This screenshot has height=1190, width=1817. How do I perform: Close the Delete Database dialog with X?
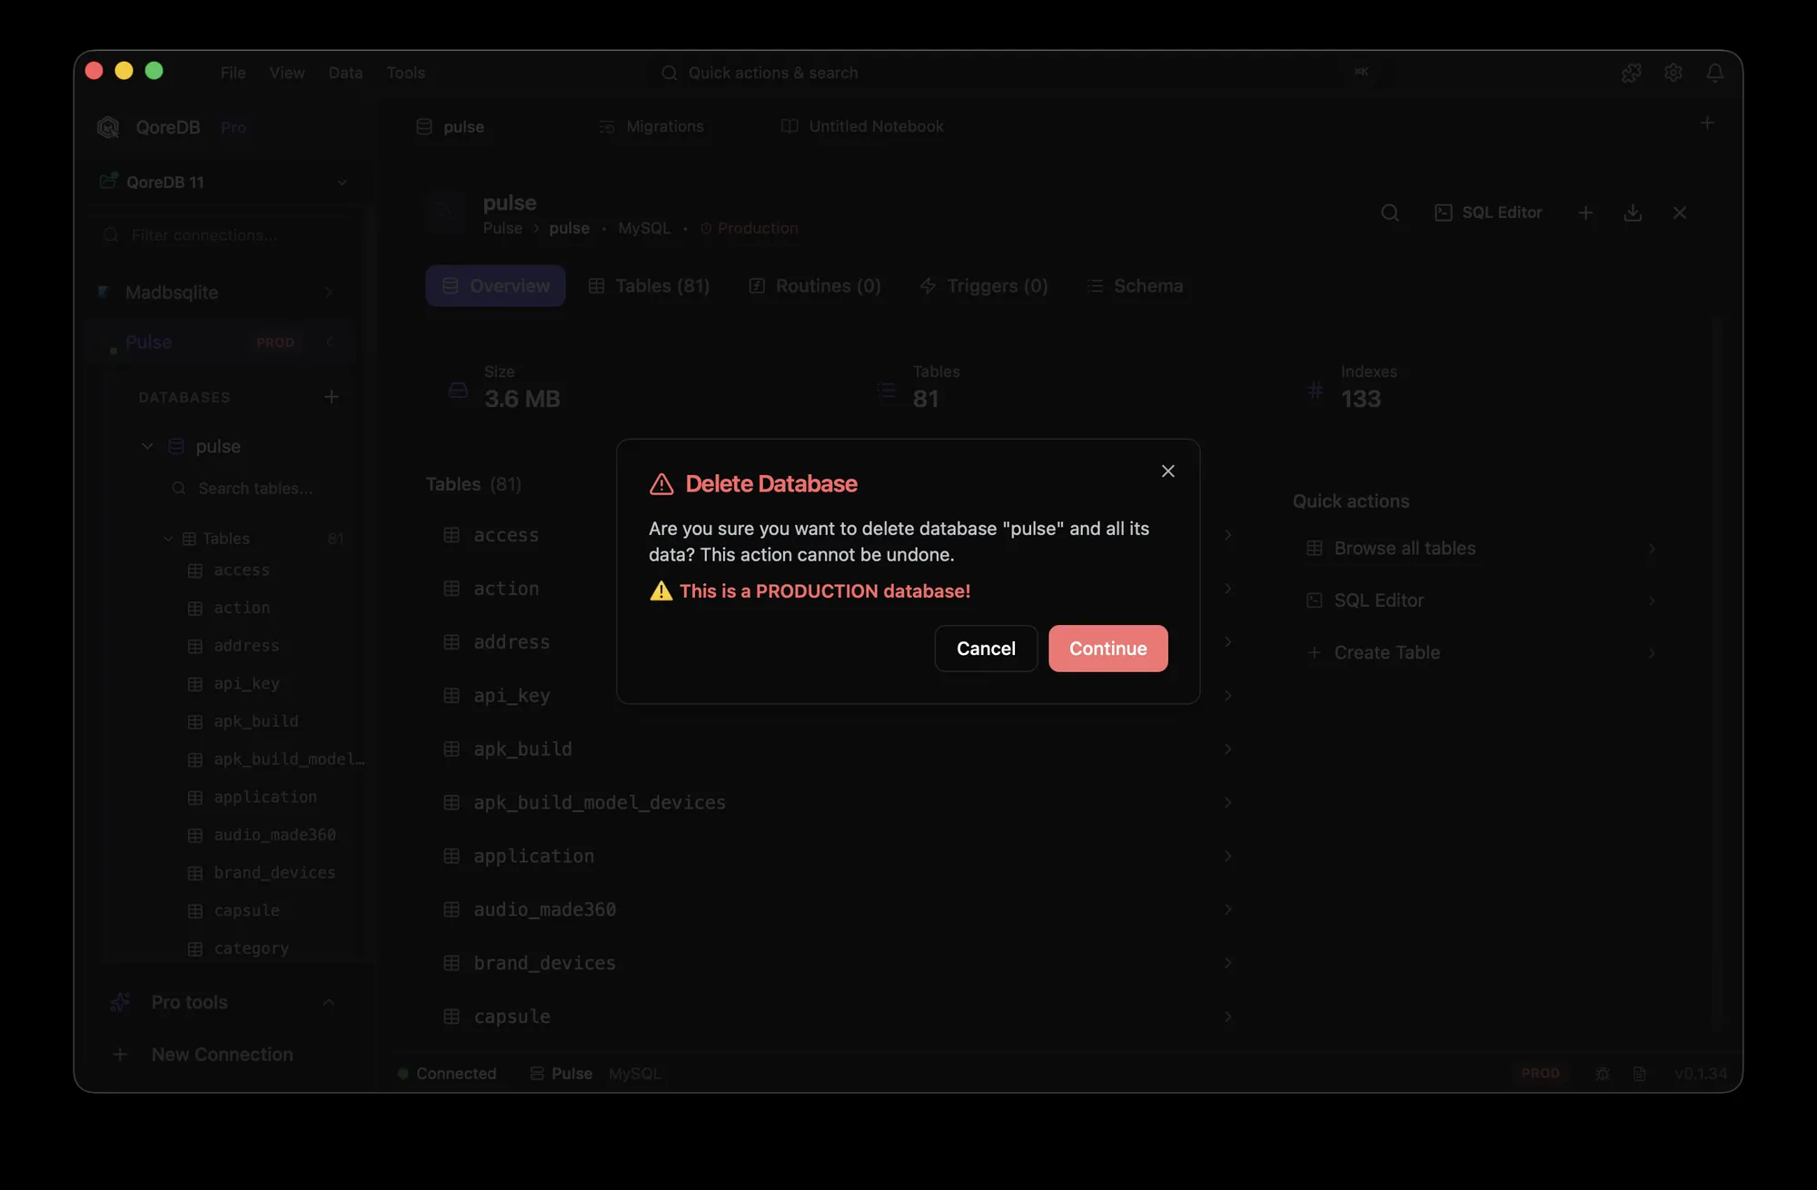1168,471
